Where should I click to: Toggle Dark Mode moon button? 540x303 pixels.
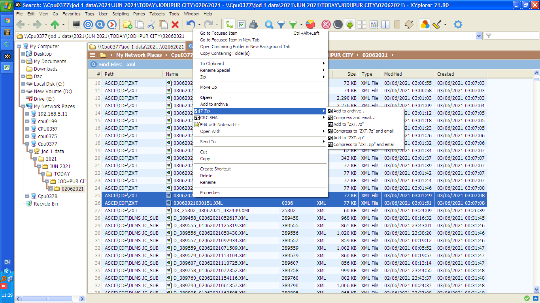[338, 25]
